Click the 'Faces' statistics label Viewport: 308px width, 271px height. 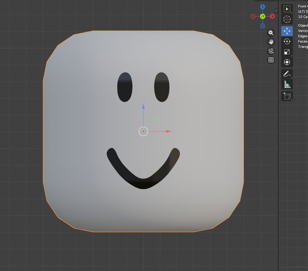[x=303, y=41]
